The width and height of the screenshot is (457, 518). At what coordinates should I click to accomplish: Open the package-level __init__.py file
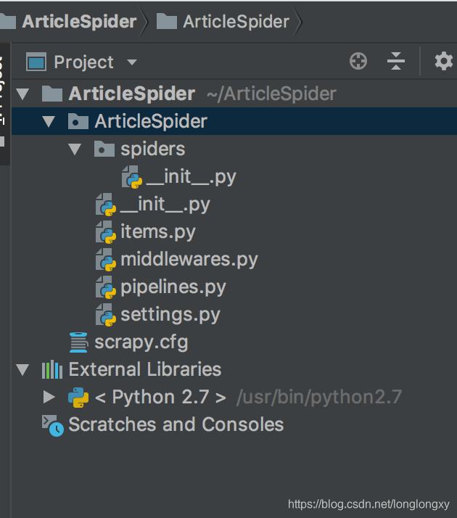click(165, 204)
